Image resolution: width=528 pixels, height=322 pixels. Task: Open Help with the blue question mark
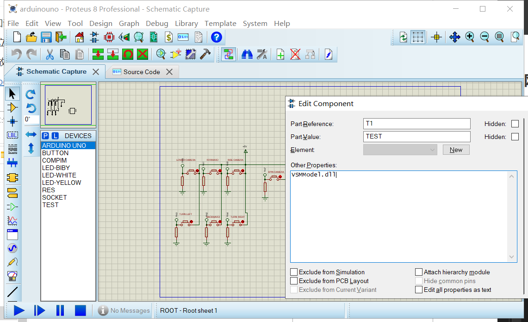[217, 37]
